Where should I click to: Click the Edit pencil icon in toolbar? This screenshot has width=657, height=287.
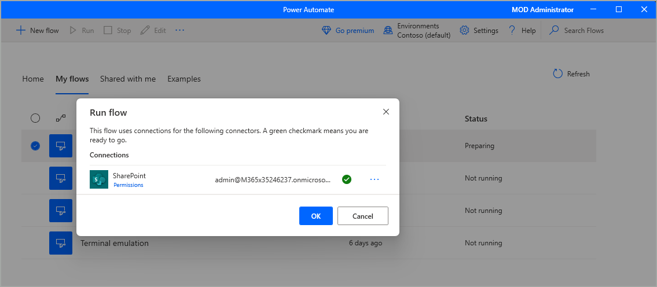(145, 30)
